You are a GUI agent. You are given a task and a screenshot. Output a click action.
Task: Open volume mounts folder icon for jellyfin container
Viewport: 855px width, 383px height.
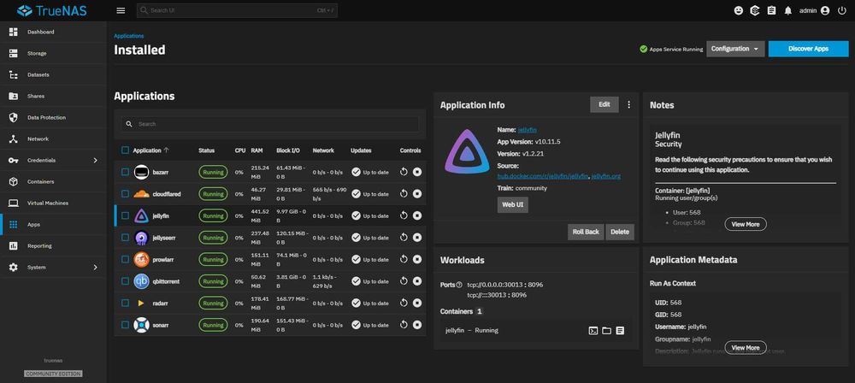(x=606, y=331)
